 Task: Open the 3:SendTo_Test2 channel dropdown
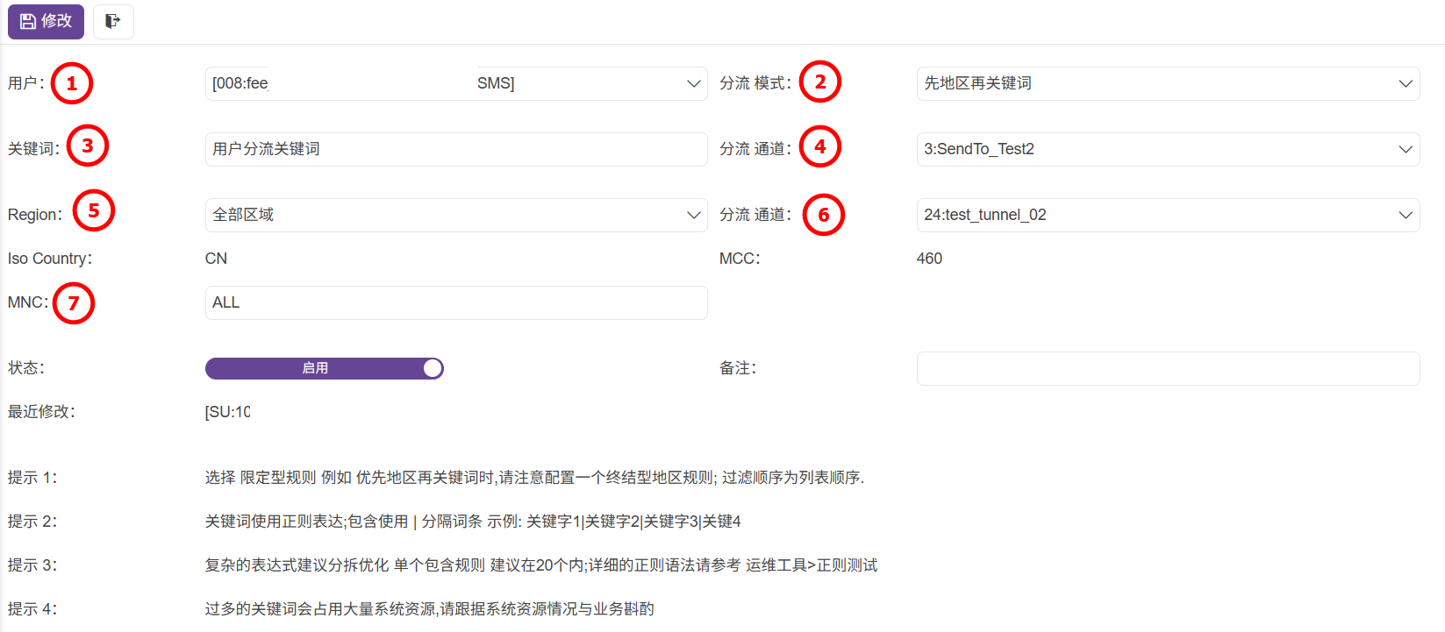[1167, 149]
